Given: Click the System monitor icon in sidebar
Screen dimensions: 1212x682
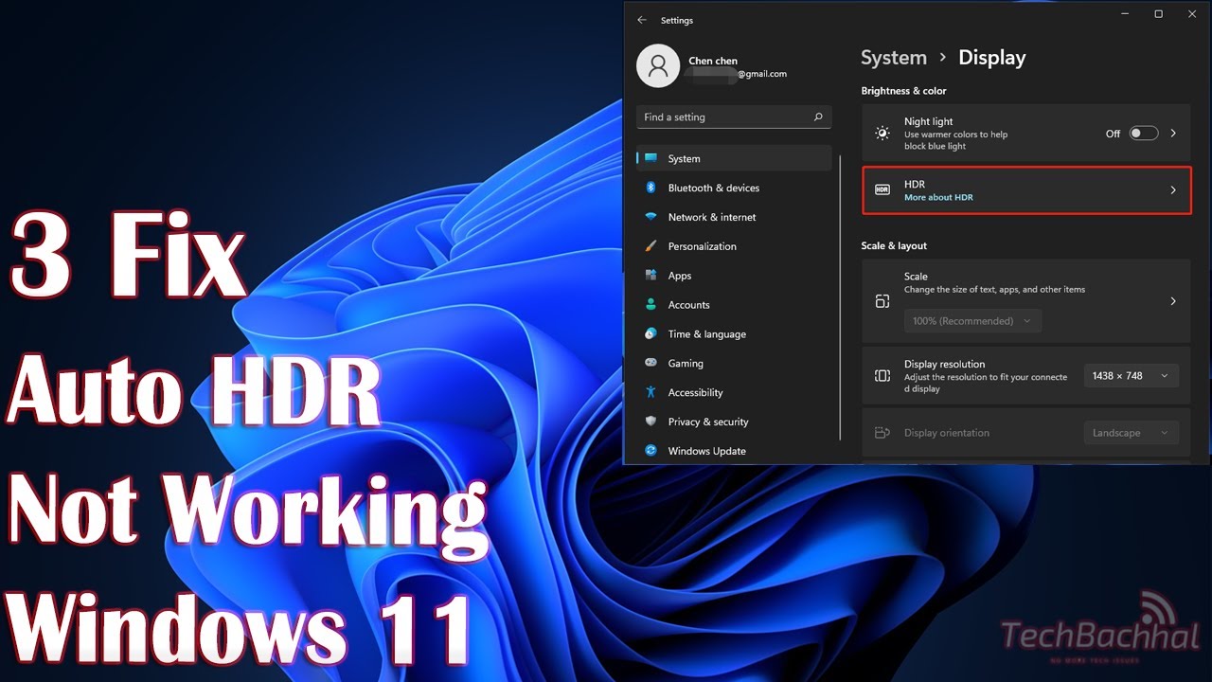Looking at the screenshot, I should [x=651, y=158].
